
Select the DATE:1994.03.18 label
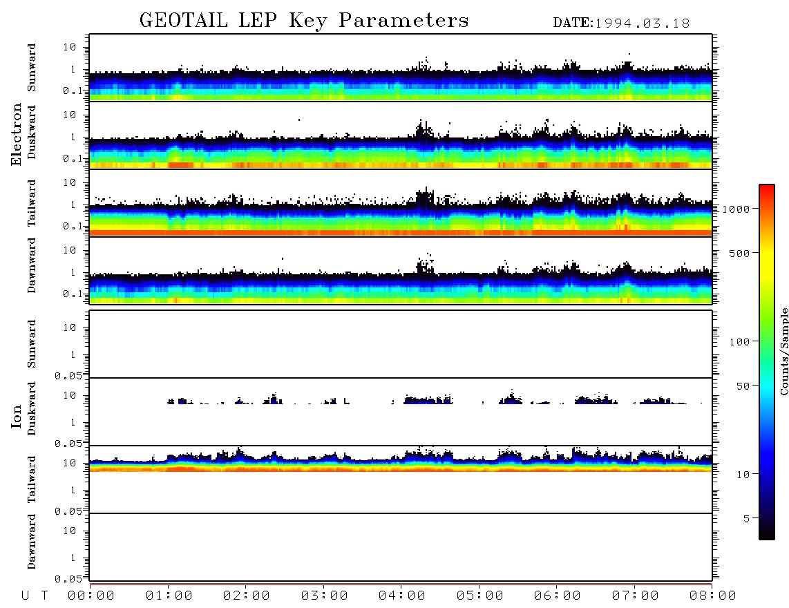(x=621, y=23)
